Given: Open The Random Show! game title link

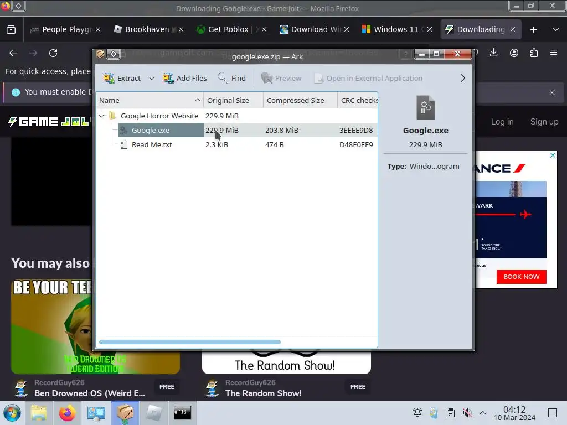Looking at the screenshot, I should pyautogui.click(x=263, y=393).
